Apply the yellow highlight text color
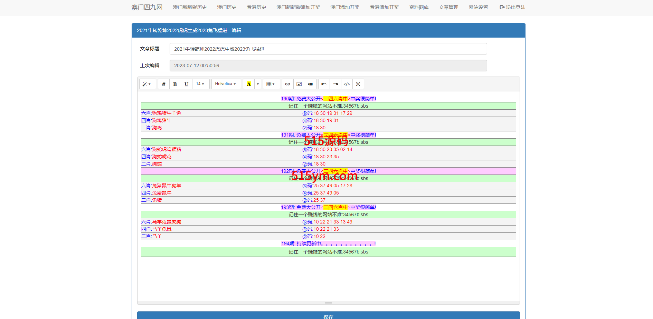Image resolution: width=653 pixels, height=319 pixels. tap(248, 84)
